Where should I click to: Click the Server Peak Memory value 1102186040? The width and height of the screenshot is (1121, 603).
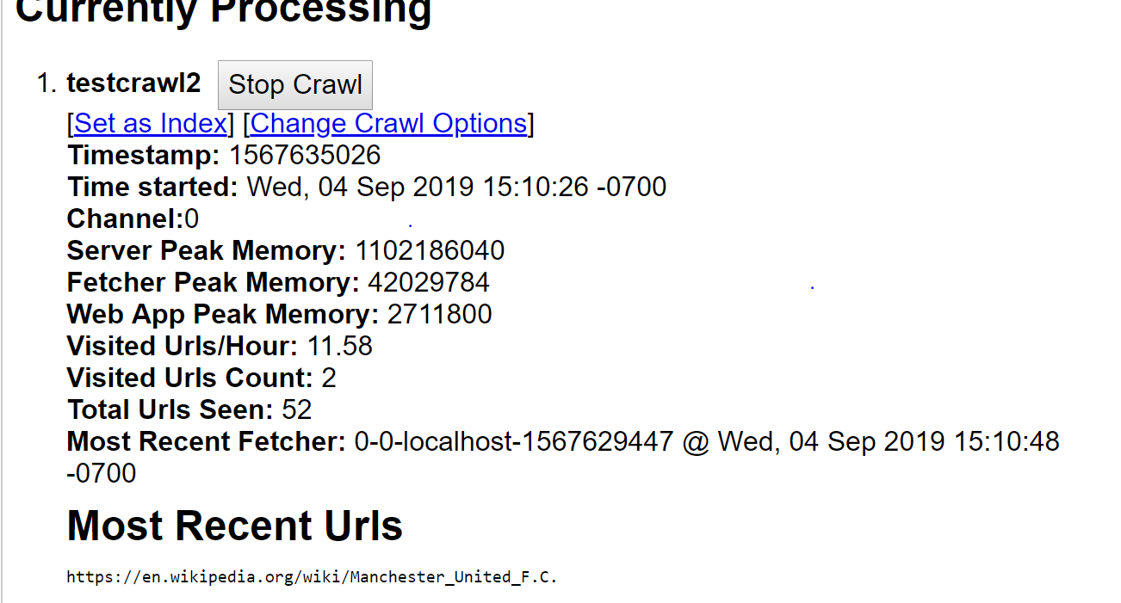point(430,251)
